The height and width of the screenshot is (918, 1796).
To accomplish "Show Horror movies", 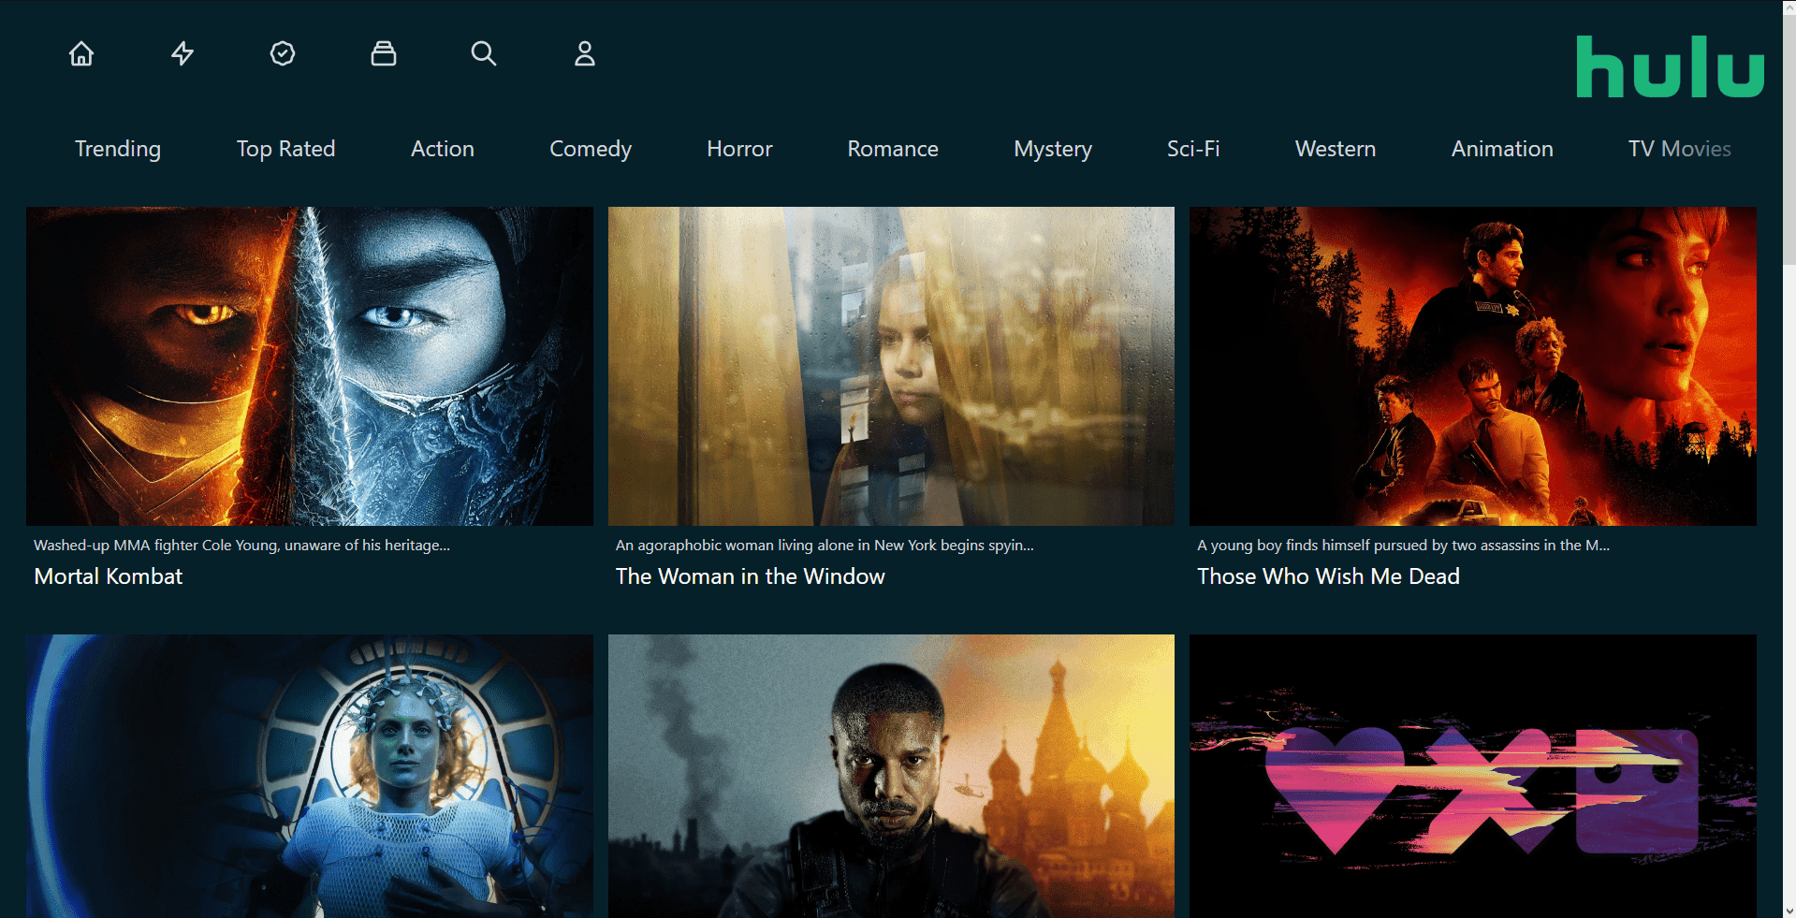I will pyautogui.click(x=739, y=149).
